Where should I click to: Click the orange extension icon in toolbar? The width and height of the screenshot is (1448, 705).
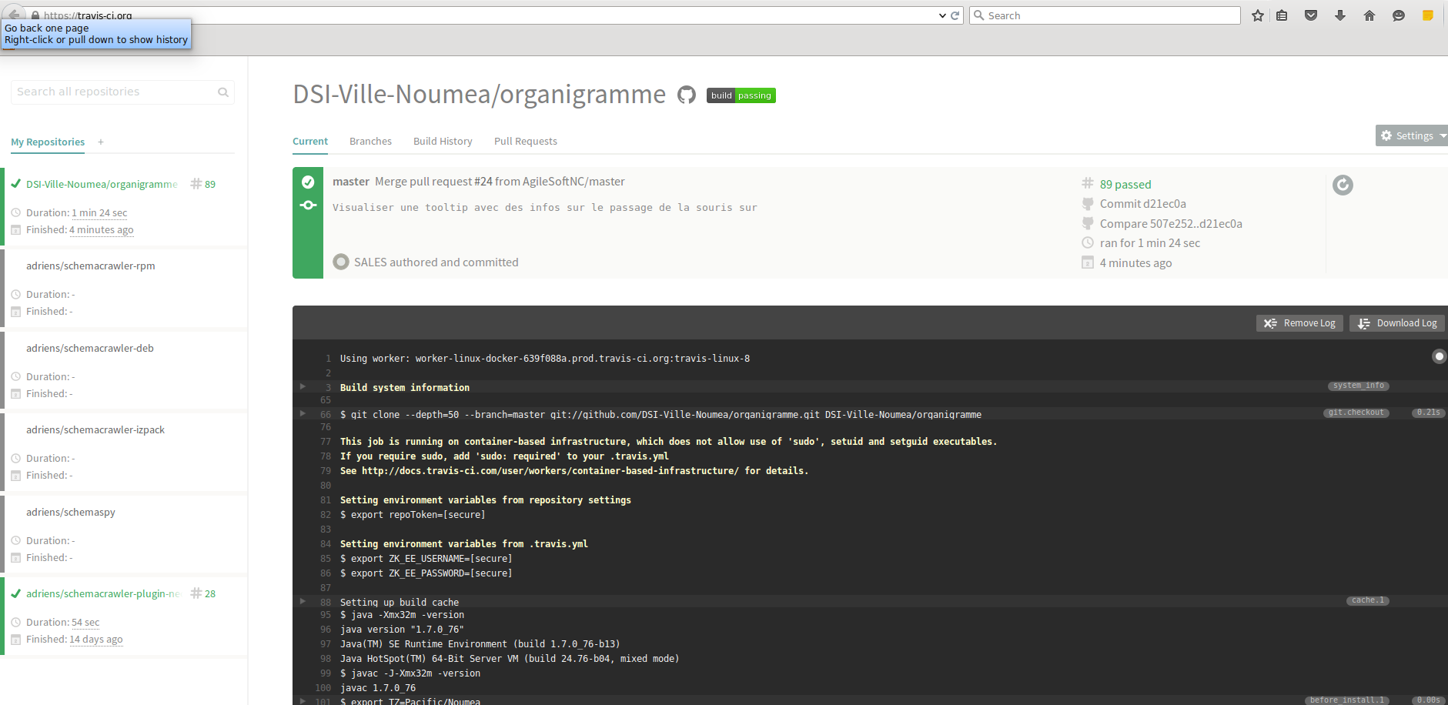click(x=1428, y=15)
